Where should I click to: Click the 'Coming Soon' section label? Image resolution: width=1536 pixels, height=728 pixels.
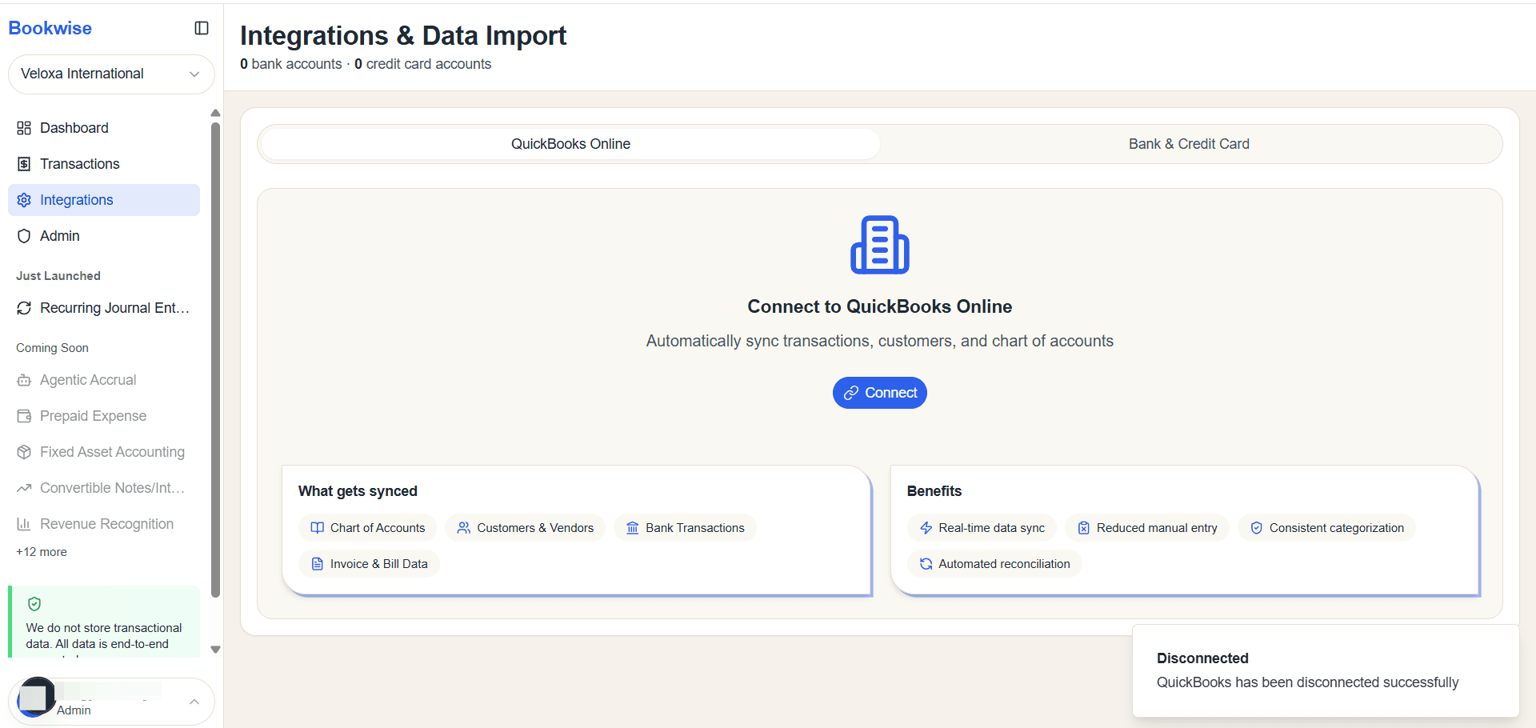pyautogui.click(x=52, y=348)
